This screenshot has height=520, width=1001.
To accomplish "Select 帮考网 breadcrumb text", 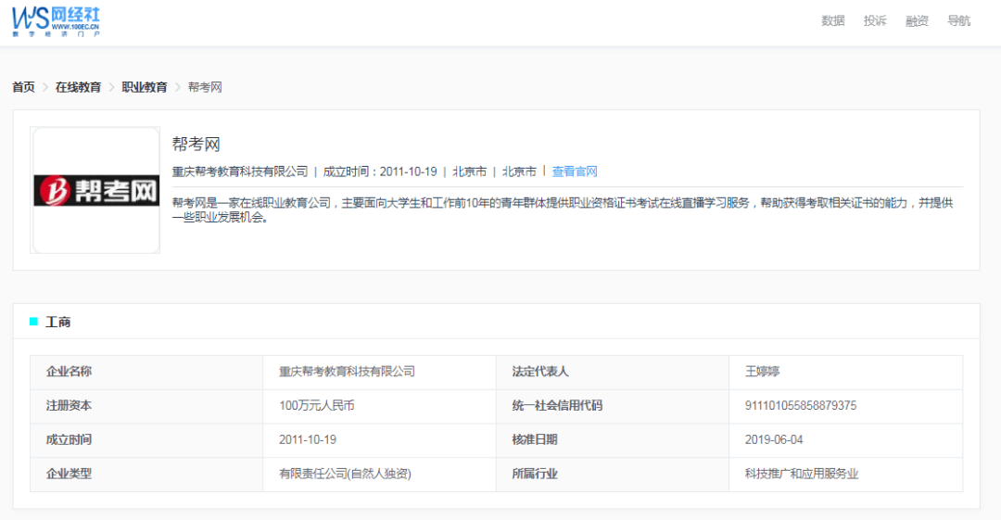I will (x=205, y=87).
